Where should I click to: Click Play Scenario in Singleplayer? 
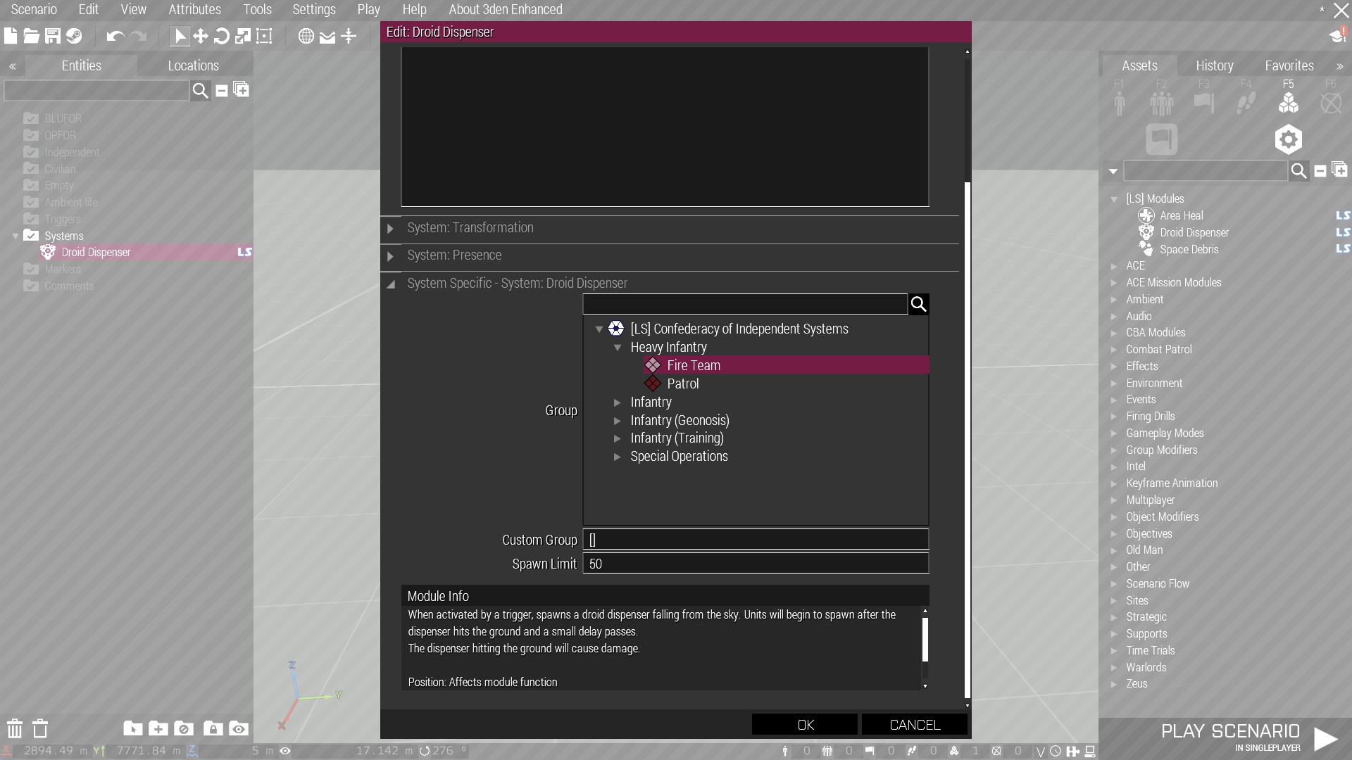[x=1250, y=737]
